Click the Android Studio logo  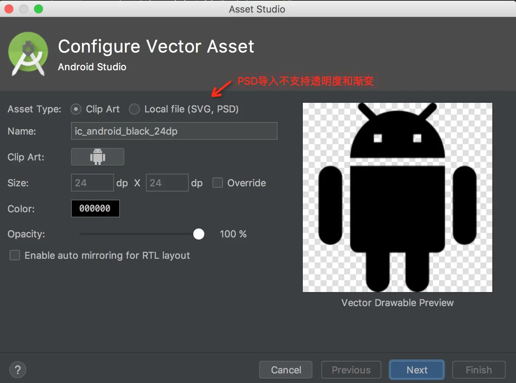pyautogui.click(x=28, y=54)
